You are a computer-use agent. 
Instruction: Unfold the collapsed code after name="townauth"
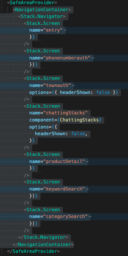[x=73, y=85]
